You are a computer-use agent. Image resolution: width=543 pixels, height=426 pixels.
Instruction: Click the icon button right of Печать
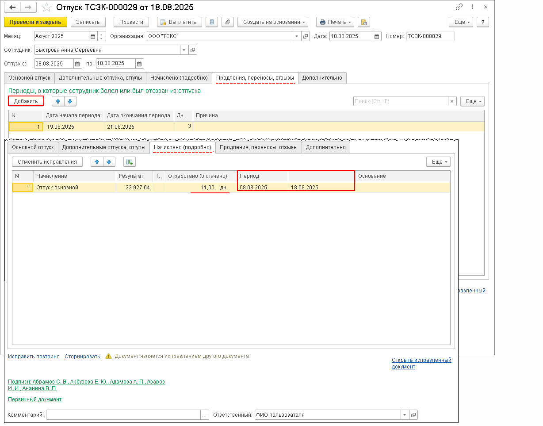click(363, 22)
